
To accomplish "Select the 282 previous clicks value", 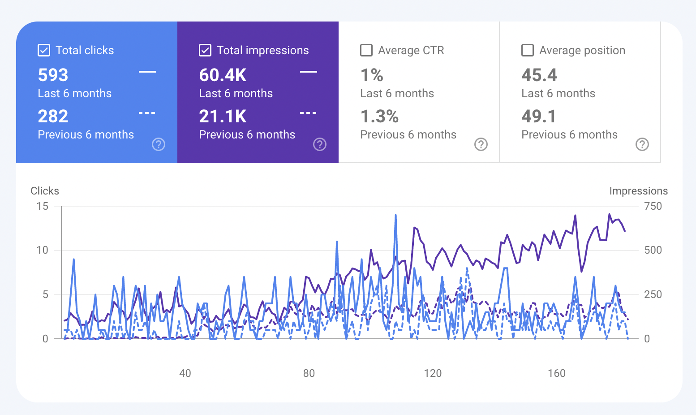I will 53,117.
